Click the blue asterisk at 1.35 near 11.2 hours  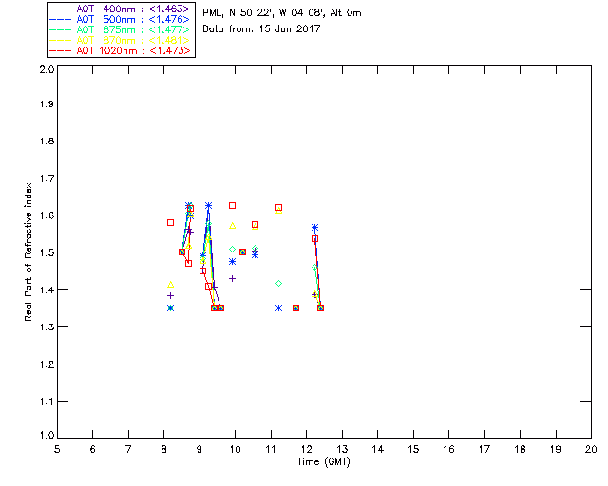tap(278, 308)
